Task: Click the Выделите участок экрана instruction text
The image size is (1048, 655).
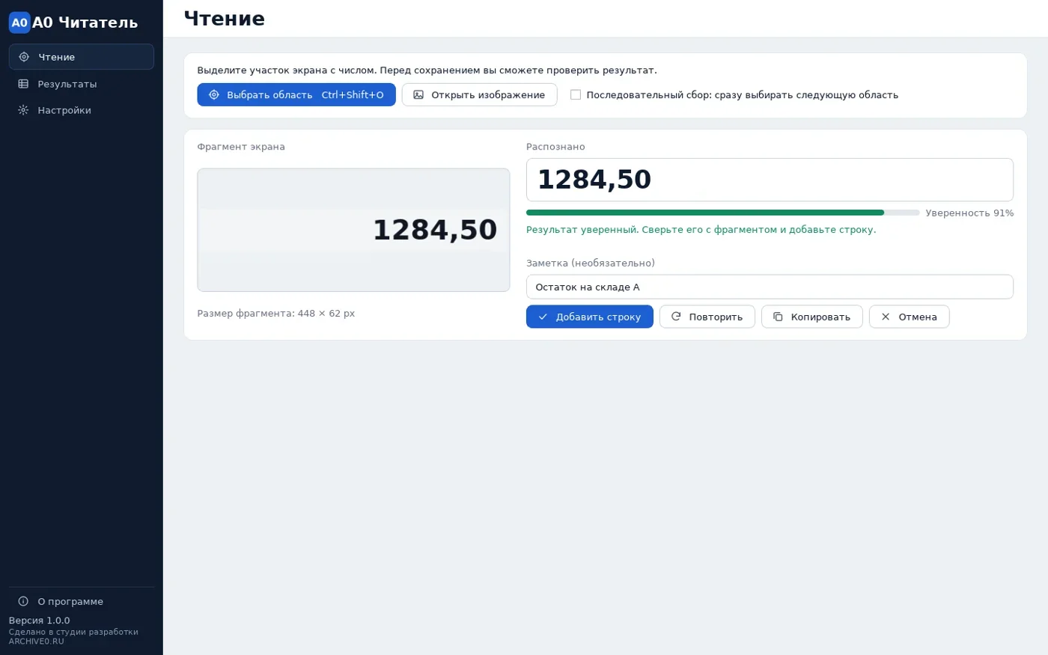Action: click(427, 70)
